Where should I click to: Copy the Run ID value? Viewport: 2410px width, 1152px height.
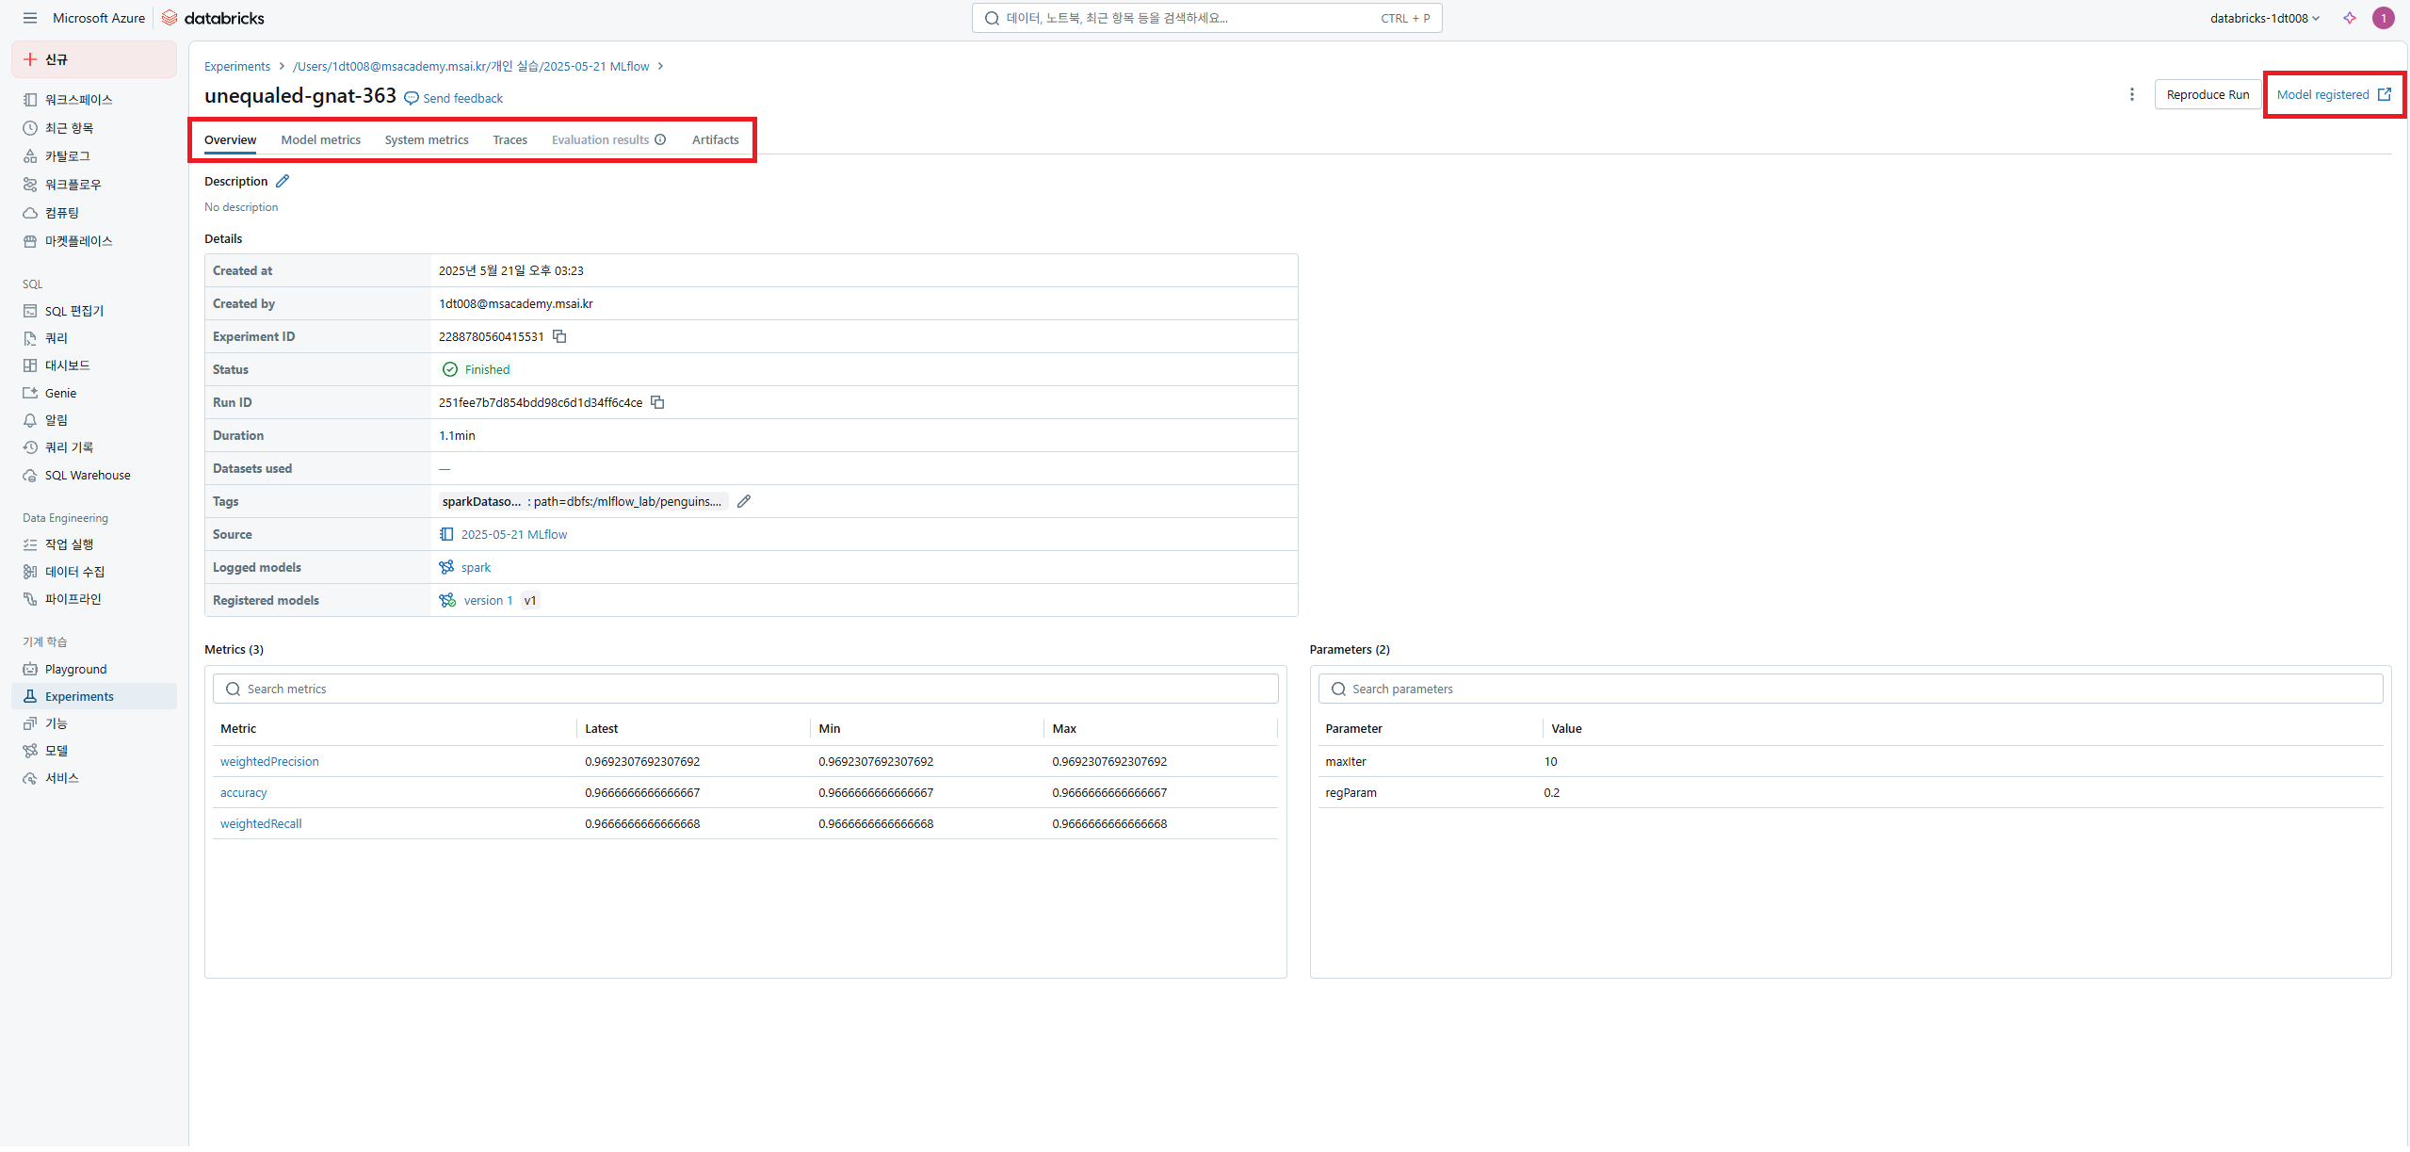(658, 402)
